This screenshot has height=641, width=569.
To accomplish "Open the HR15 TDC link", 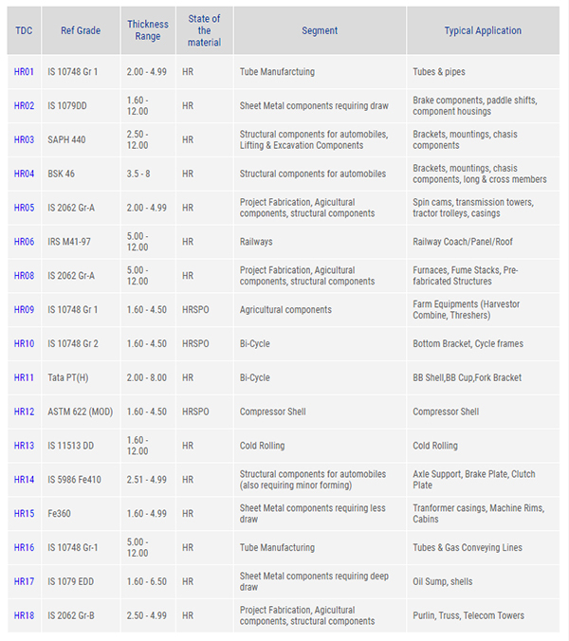I will (24, 513).
